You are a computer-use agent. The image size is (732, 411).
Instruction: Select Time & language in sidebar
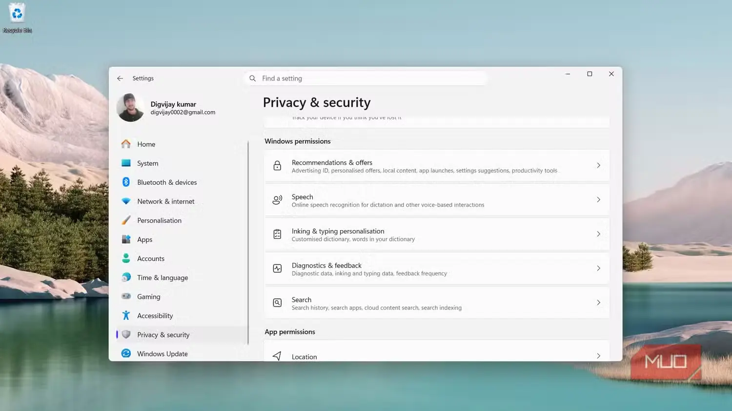point(182,277)
